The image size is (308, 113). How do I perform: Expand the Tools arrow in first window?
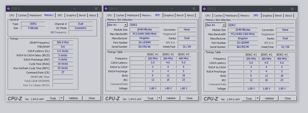click(x=61, y=98)
